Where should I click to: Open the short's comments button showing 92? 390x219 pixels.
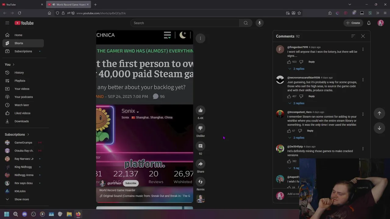(200, 146)
